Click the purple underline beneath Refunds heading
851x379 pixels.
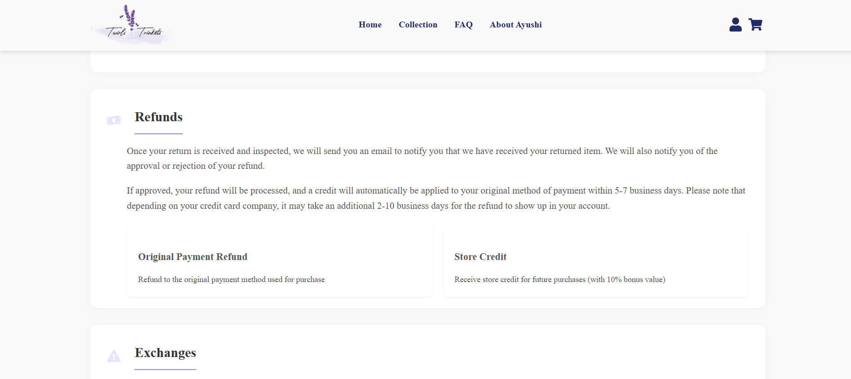pyautogui.click(x=158, y=134)
